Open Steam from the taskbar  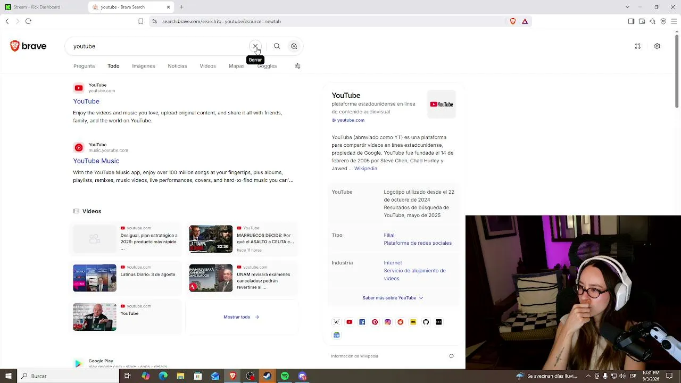(x=267, y=376)
